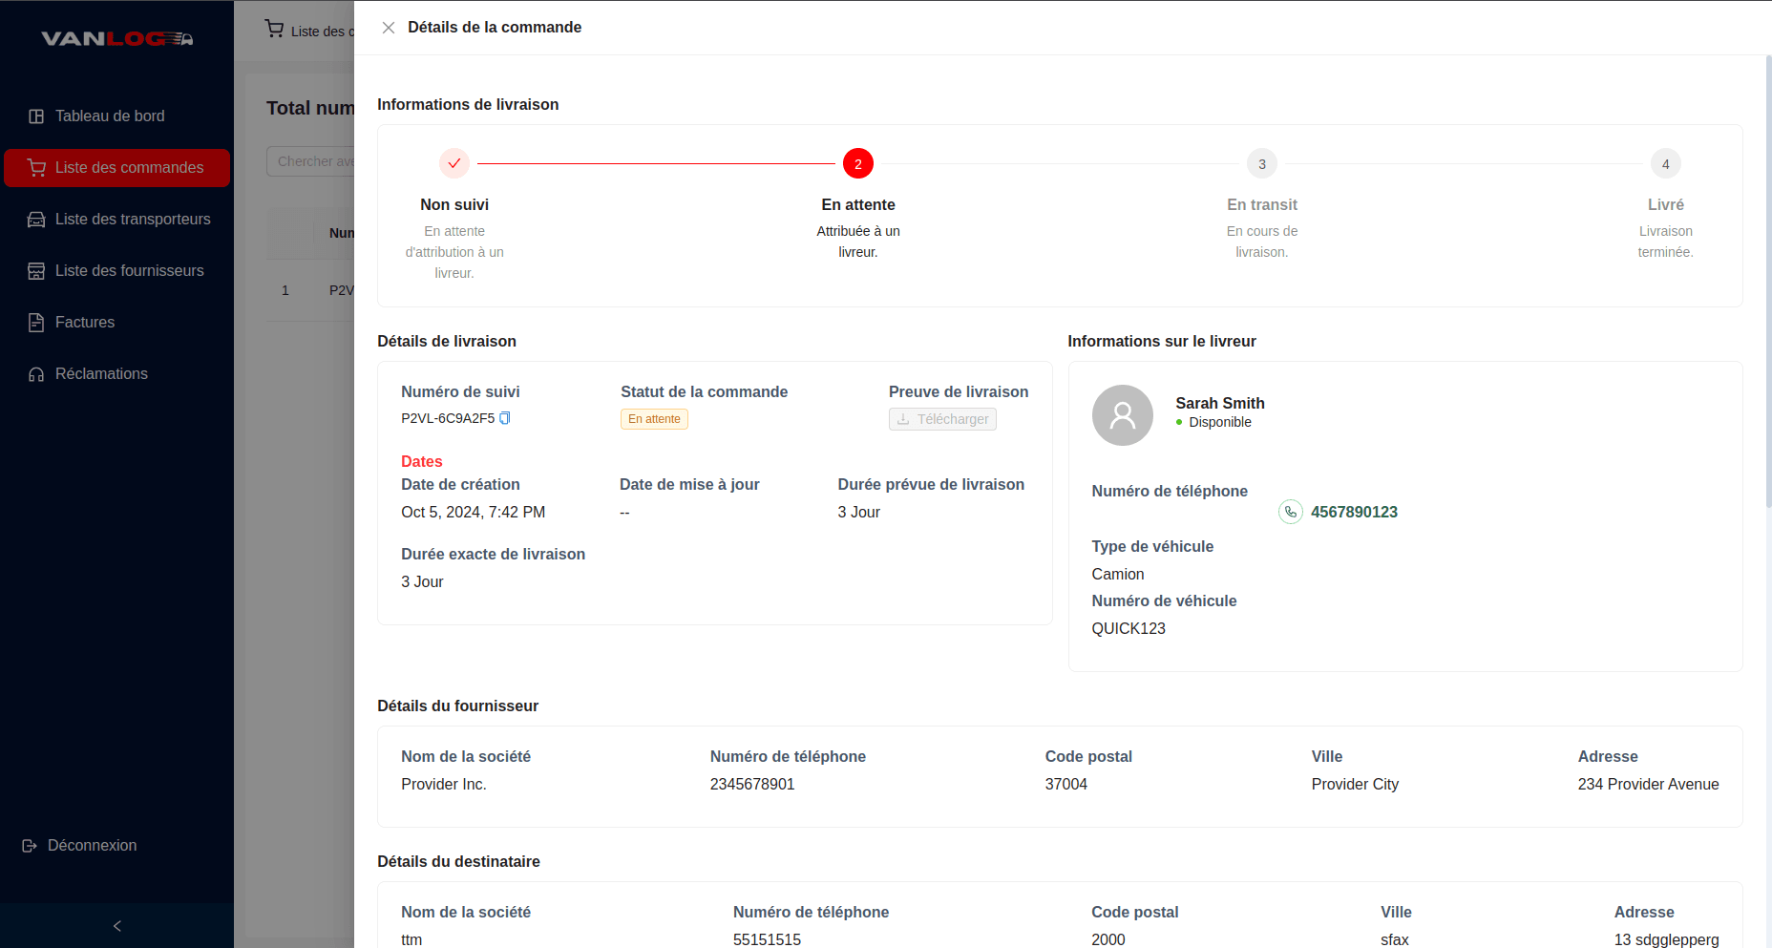Select step 4 Livré circle

(1666, 163)
